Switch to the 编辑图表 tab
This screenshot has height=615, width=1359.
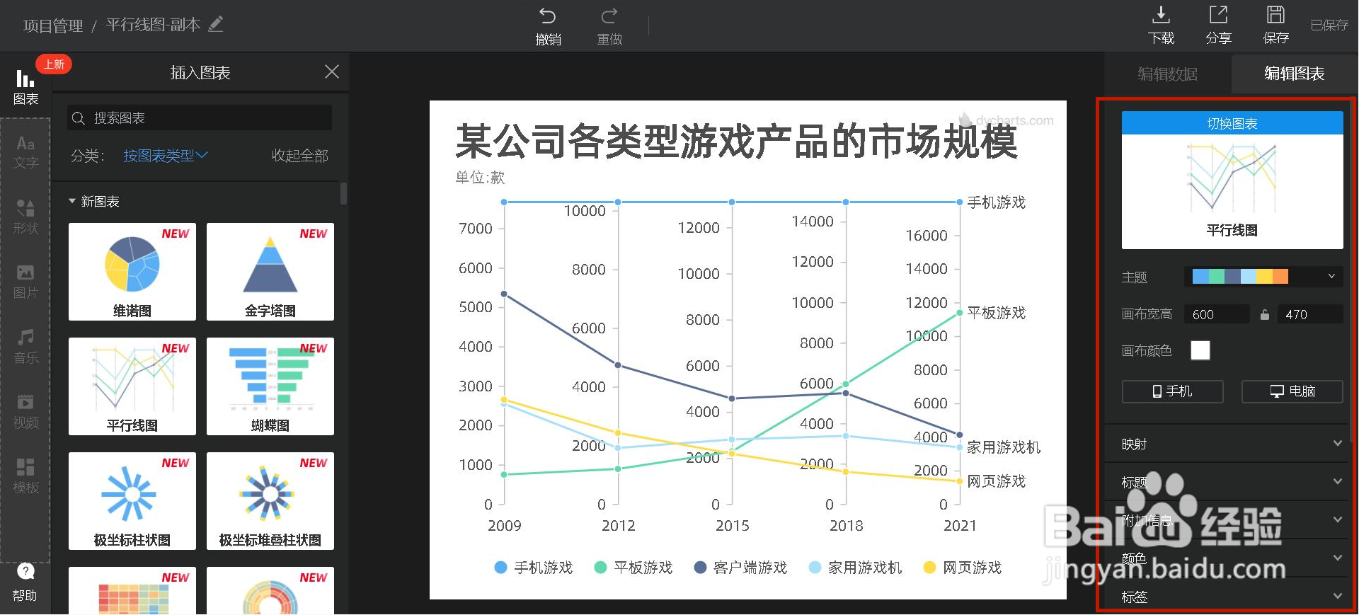1295,74
